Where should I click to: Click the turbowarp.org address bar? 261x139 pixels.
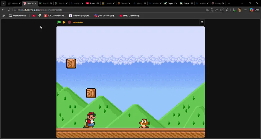110,10
